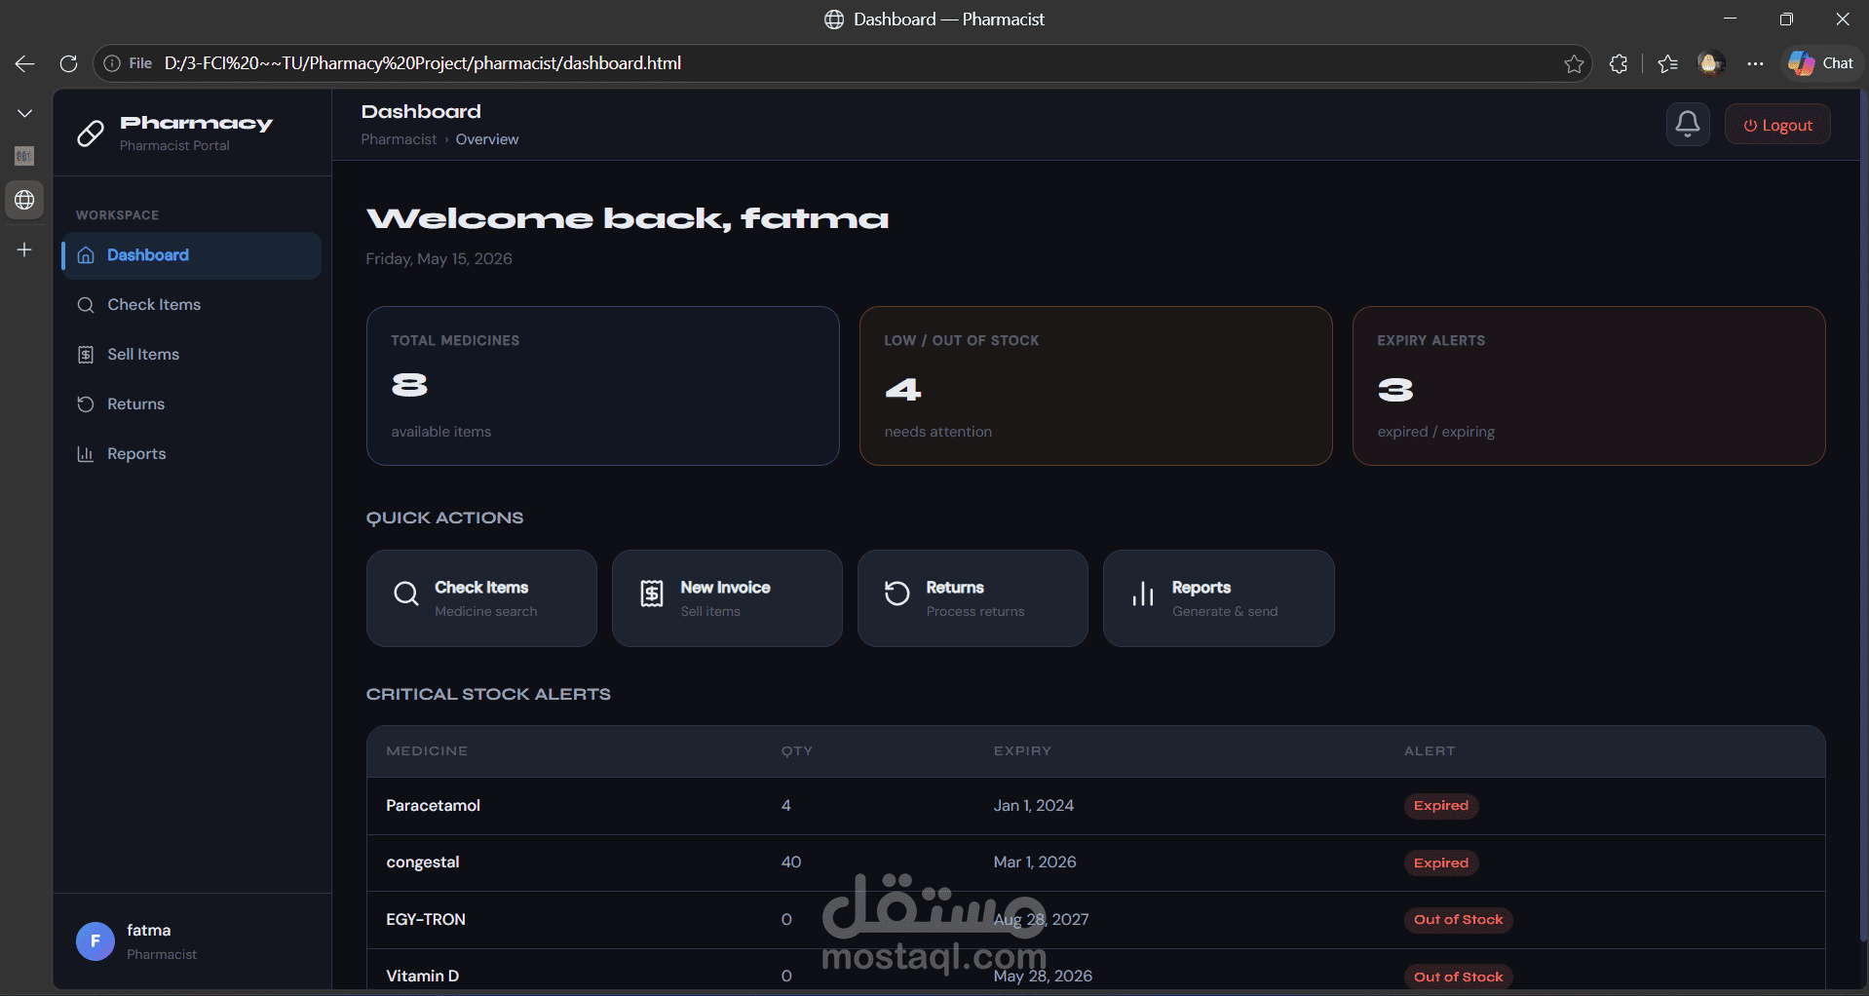Image resolution: width=1869 pixels, height=996 pixels.
Task: Open the browser three-dot settings menu
Action: [x=1755, y=63]
